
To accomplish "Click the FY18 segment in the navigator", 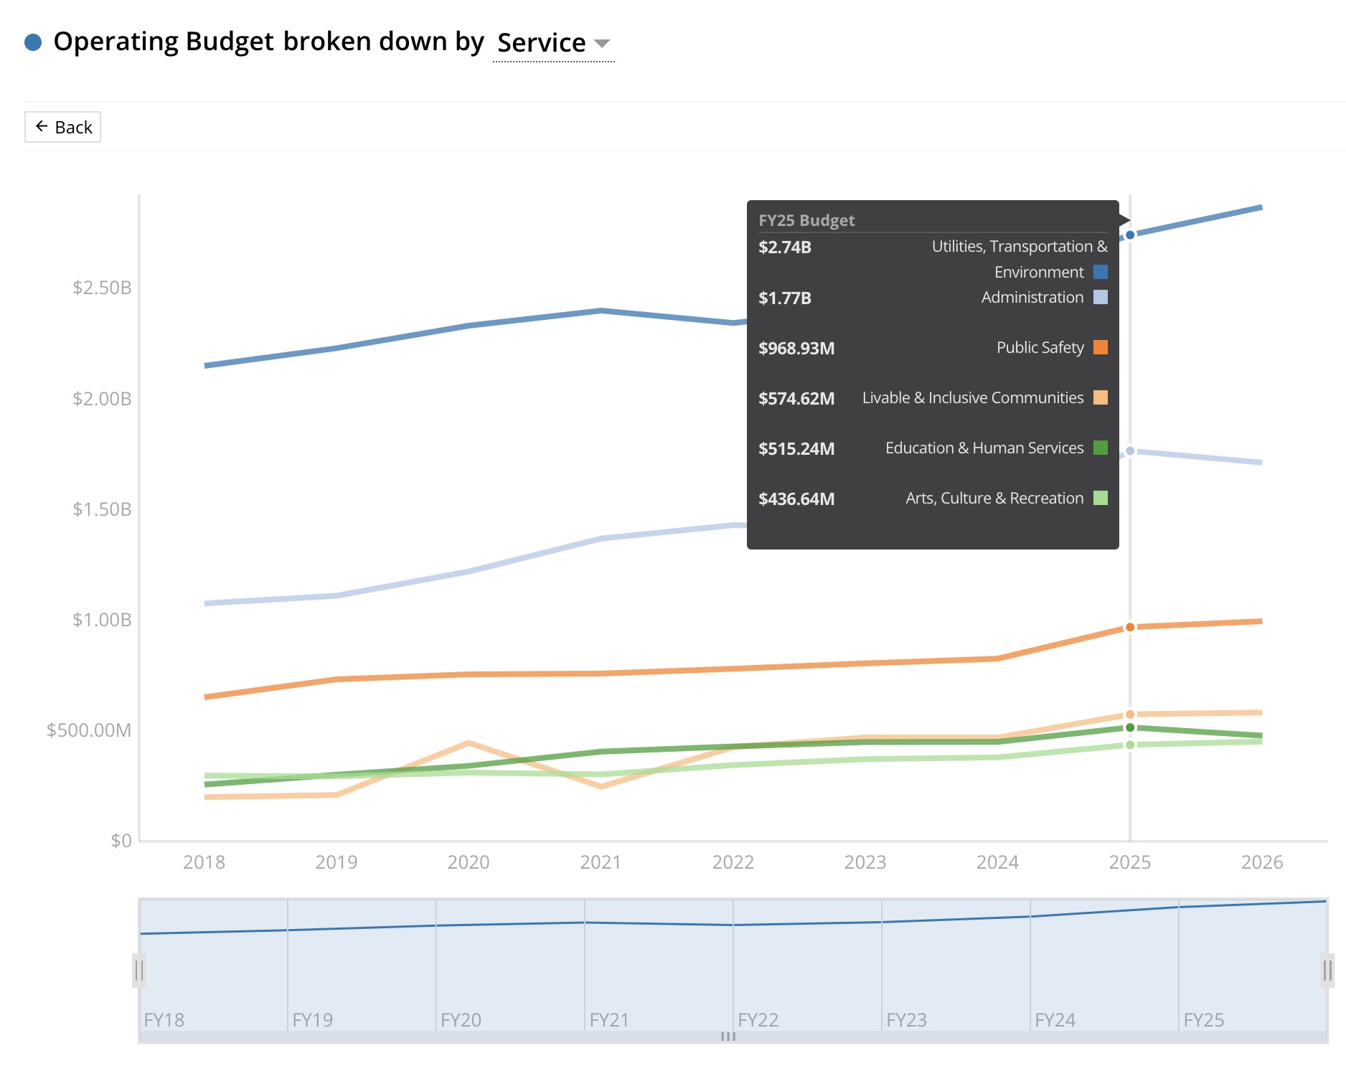I will pos(213,968).
